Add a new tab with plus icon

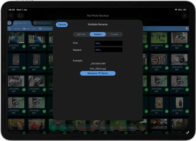9,23
